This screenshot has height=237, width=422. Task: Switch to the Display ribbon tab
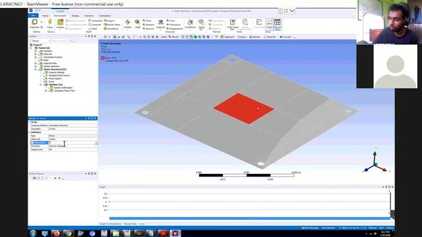click(x=75, y=16)
